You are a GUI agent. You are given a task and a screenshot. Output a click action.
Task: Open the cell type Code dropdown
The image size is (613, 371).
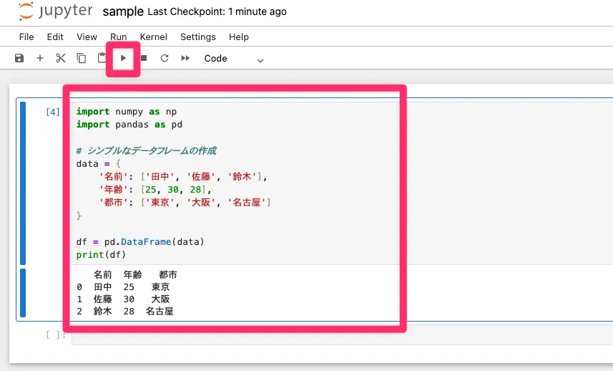234,59
